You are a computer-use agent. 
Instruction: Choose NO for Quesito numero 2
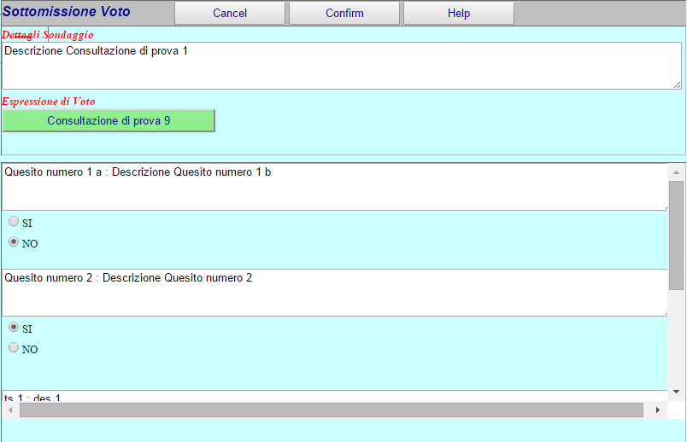point(14,348)
